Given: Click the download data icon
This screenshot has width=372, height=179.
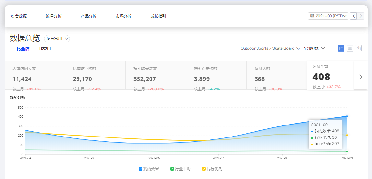Looking at the screenshot, I should tap(358, 48).
